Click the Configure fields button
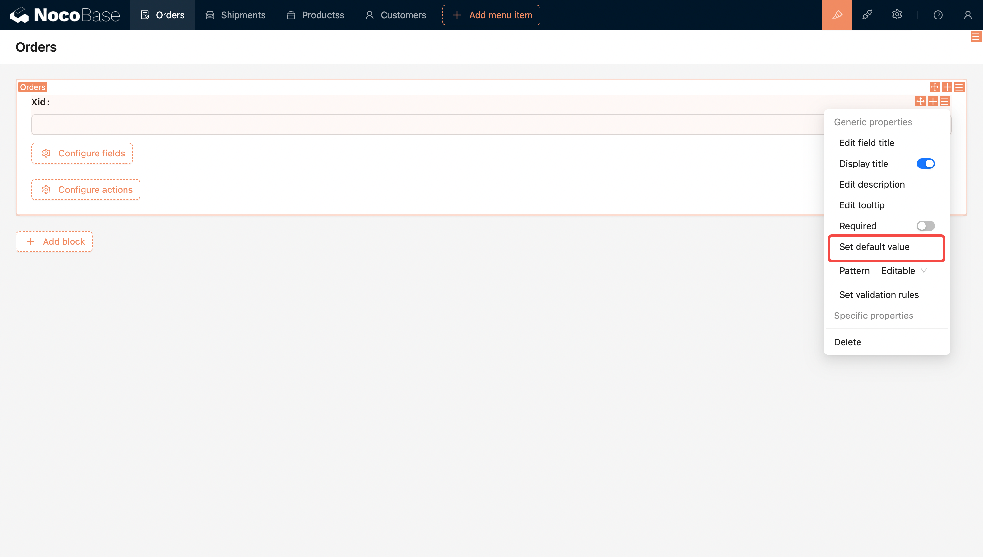983x557 pixels. click(82, 154)
